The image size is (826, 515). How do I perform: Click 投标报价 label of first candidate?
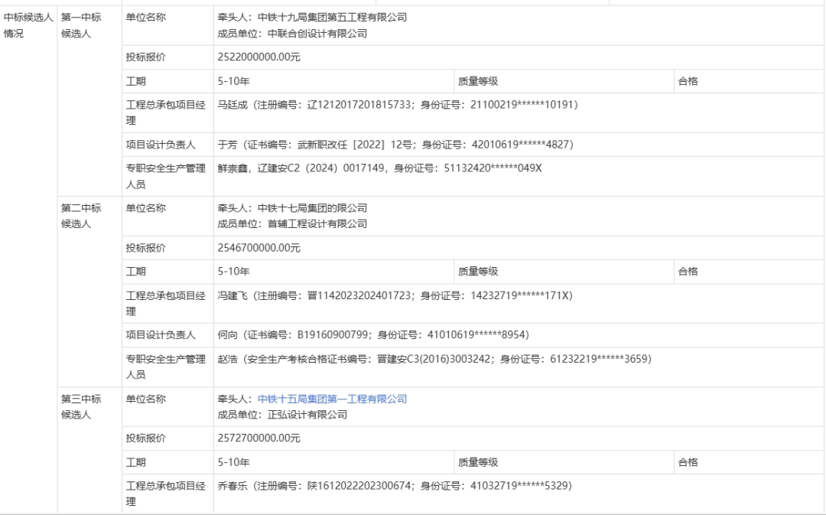coord(146,57)
